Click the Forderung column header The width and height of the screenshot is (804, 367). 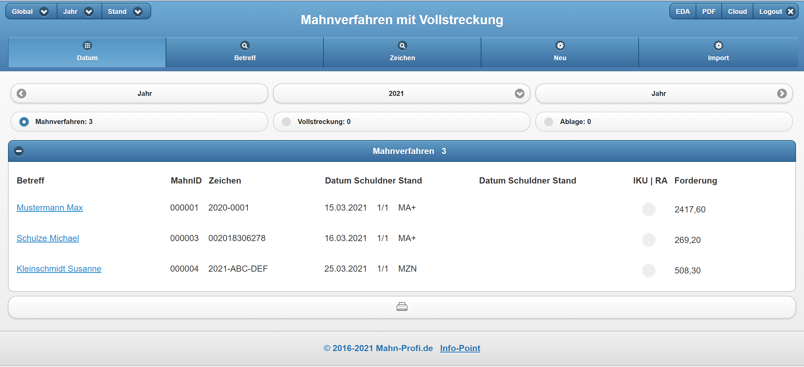[695, 181]
